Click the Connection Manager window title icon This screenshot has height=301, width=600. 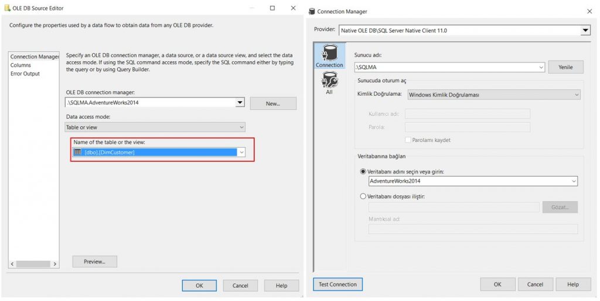click(x=312, y=12)
